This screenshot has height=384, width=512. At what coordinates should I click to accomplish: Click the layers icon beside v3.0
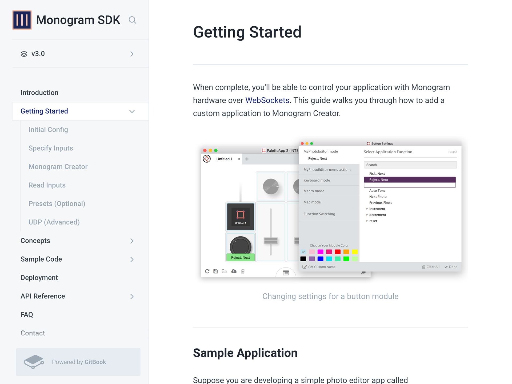coord(24,54)
